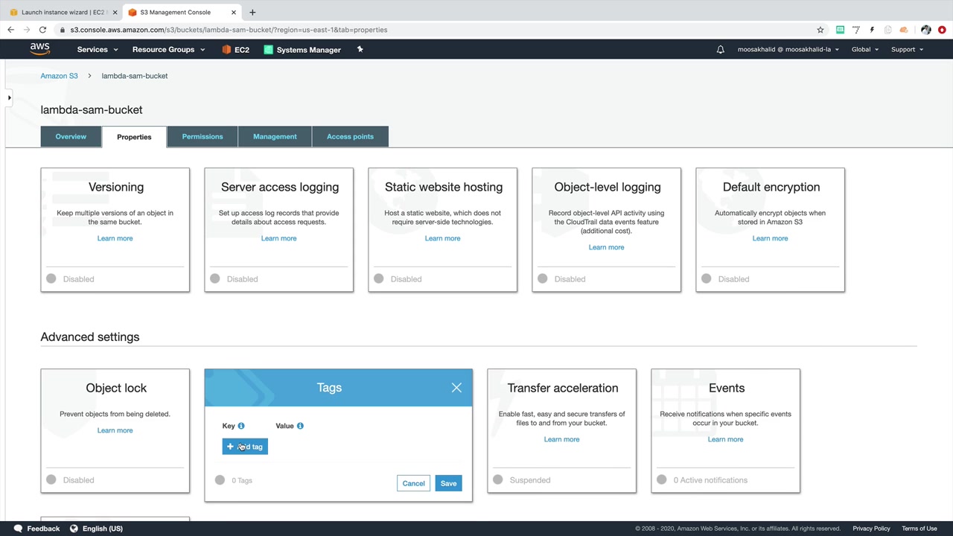Close the Tags panel with X
Viewport: 953px width, 536px height.
(456, 388)
